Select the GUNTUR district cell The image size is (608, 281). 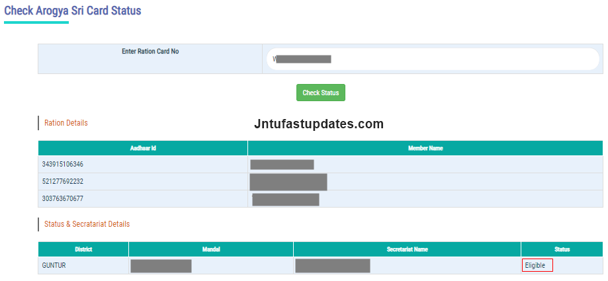tap(83, 266)
